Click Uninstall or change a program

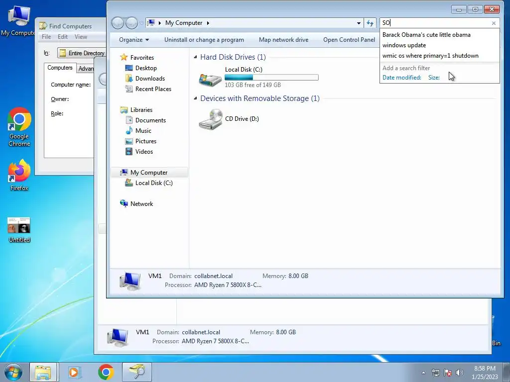tap(204, 40)
